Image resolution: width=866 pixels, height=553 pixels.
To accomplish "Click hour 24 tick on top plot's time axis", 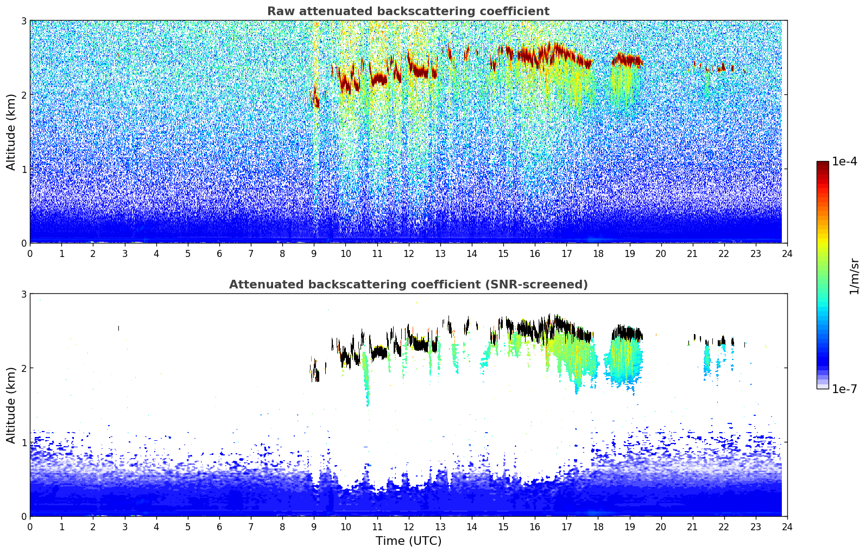I will pyautogui.click(x=787, y=253).
